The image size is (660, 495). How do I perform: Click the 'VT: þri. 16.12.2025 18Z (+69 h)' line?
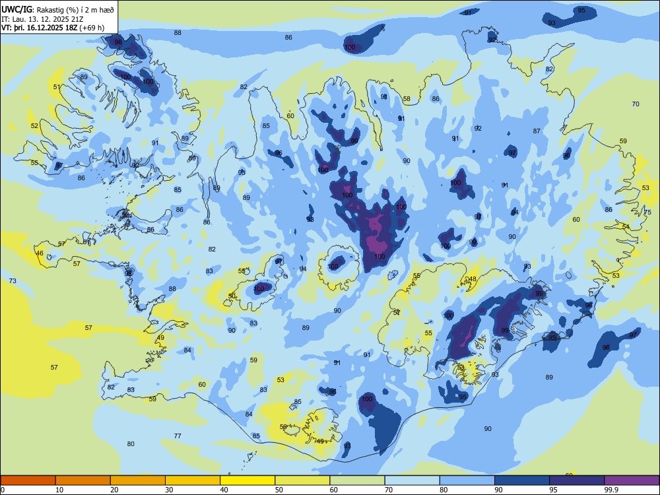53,28
